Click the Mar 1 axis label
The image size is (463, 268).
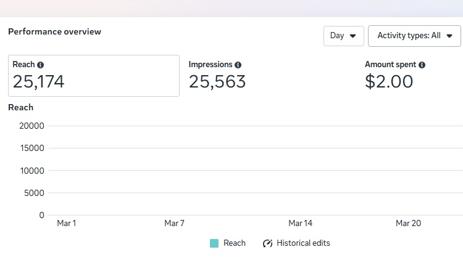point(67,223)
